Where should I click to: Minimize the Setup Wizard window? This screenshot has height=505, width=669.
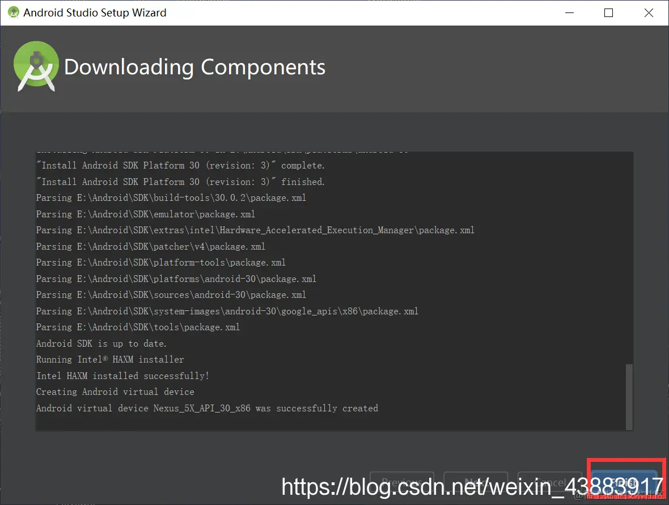coord(569,13)
